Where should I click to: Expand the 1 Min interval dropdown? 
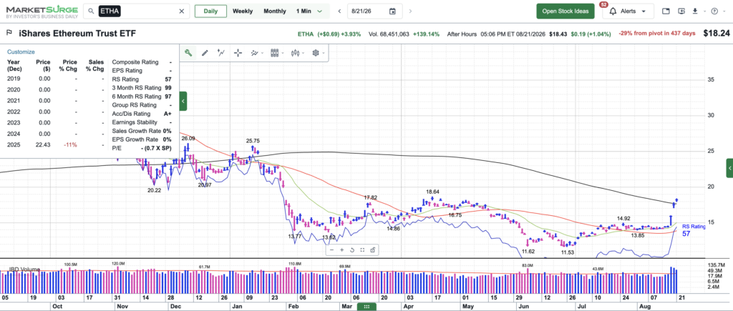click(309, 11)
